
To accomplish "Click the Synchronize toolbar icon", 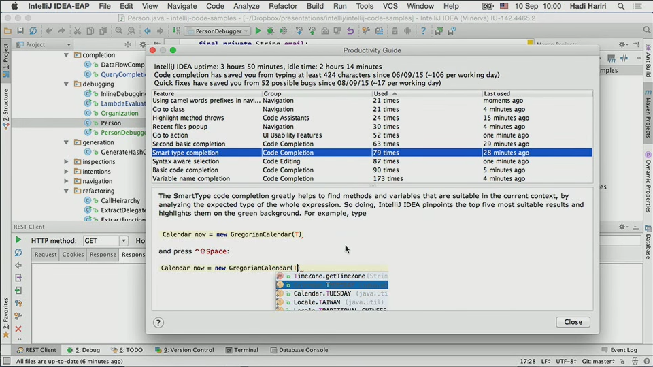I will 33,31.
